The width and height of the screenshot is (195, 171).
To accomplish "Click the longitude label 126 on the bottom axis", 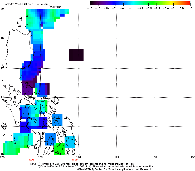I will click(x=79, y=157).
